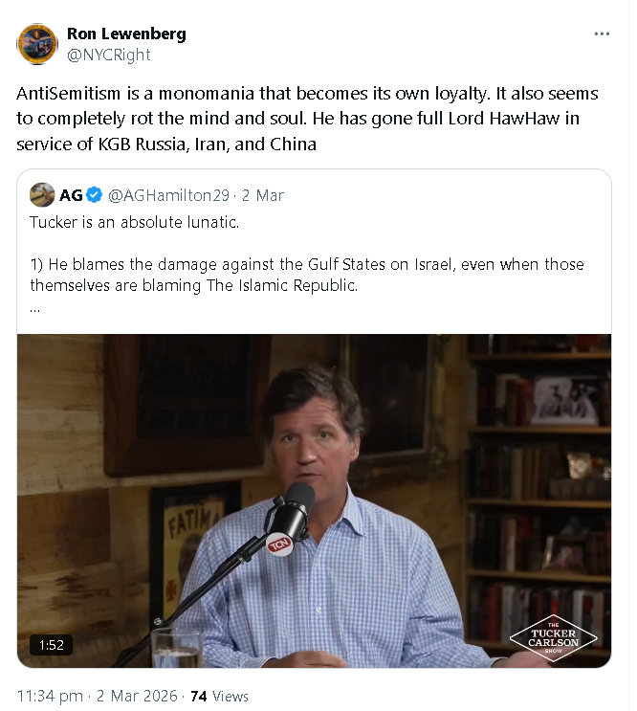Click the AG display name in quote

(71, 195)
